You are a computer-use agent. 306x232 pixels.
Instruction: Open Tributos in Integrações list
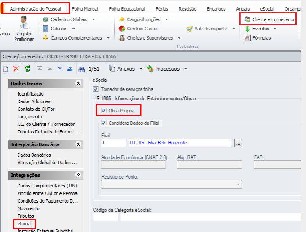[x=26, y=216]
